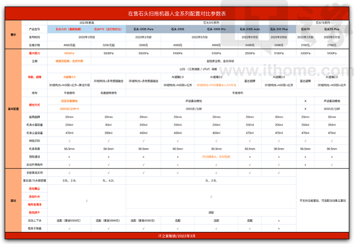Click the 2023年2月份 release date cell
The image size is (354, 244).
click(143, 37)
